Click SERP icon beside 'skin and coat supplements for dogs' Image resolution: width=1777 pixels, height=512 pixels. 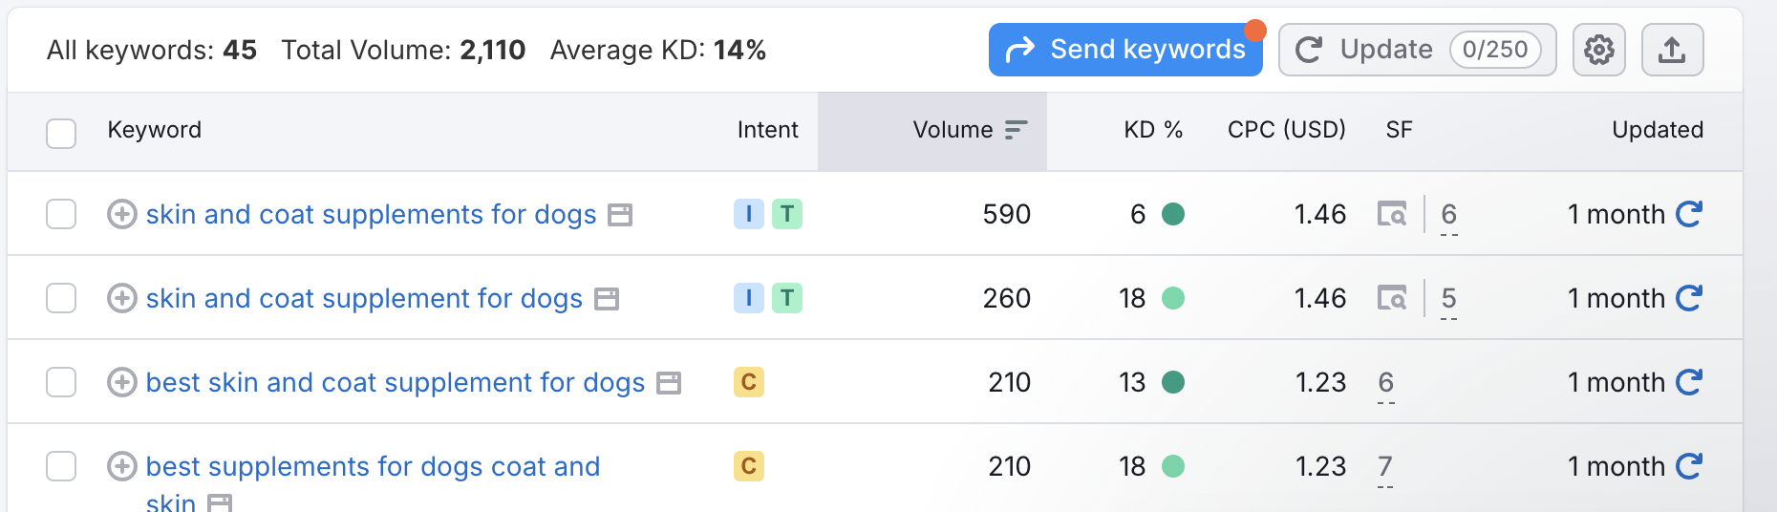(x=621, y=215)
